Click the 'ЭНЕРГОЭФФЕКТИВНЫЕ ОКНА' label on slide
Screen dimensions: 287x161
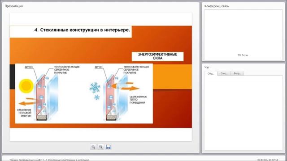pyautogui.click(x=157, y=56)
